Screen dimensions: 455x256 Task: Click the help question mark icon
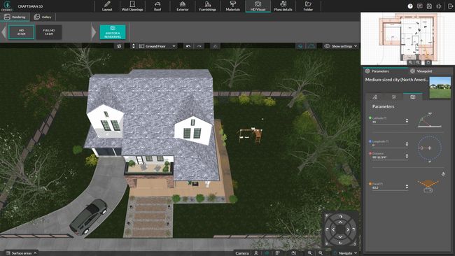coord(410,6)
